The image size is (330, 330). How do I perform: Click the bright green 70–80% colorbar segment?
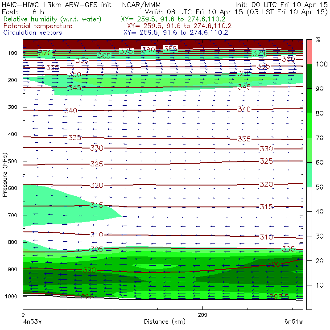(309, 125)
